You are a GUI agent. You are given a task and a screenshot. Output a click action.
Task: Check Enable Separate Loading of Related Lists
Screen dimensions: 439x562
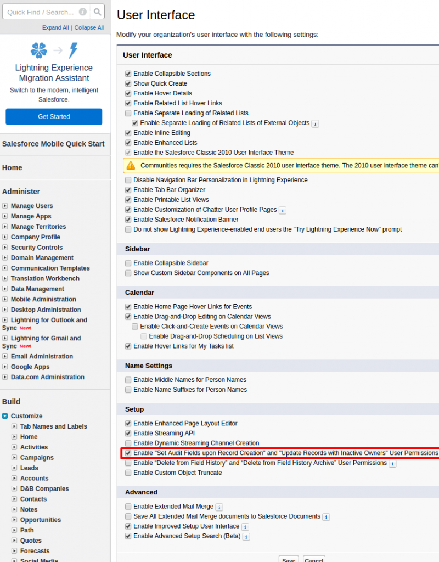pos(128,113)
